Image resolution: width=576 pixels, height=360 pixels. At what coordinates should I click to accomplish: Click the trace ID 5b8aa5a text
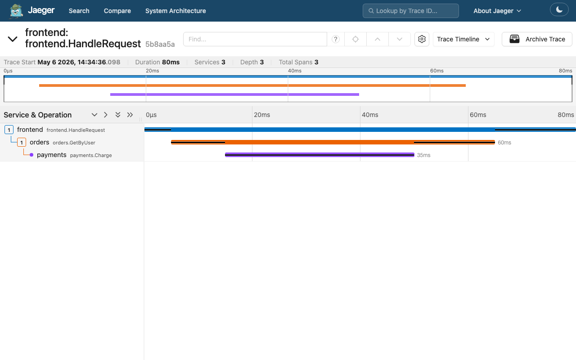pos(160,44)
